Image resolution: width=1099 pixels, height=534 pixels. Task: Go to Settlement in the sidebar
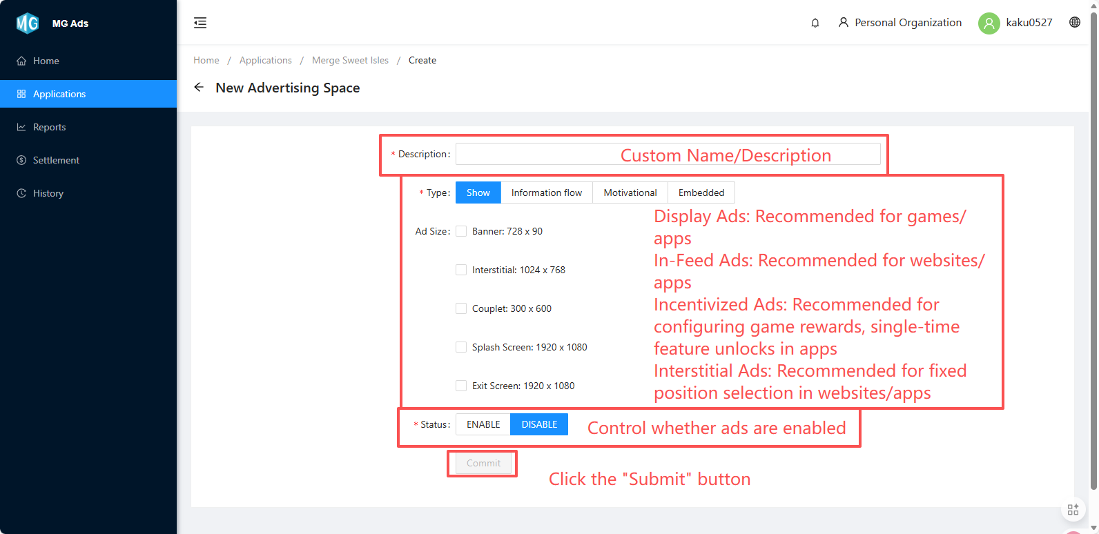pos(56,160)
